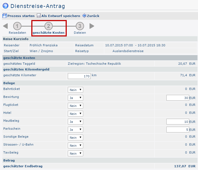The width and height of the screenshot is (198, 170).
Task: Click the floppy disk save draft icon
Action: (x=39, y=16)
